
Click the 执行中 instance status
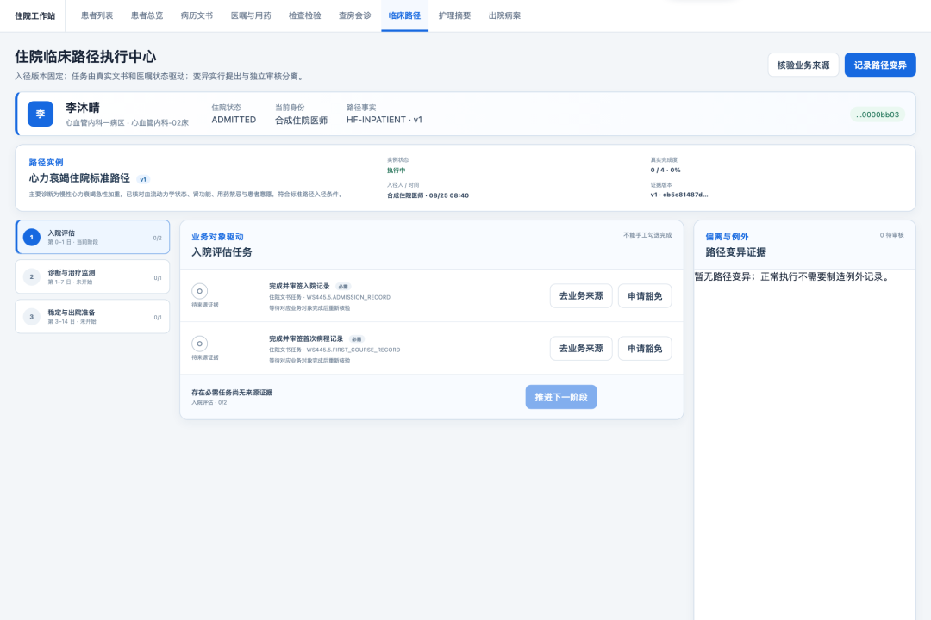pos(396,170)
